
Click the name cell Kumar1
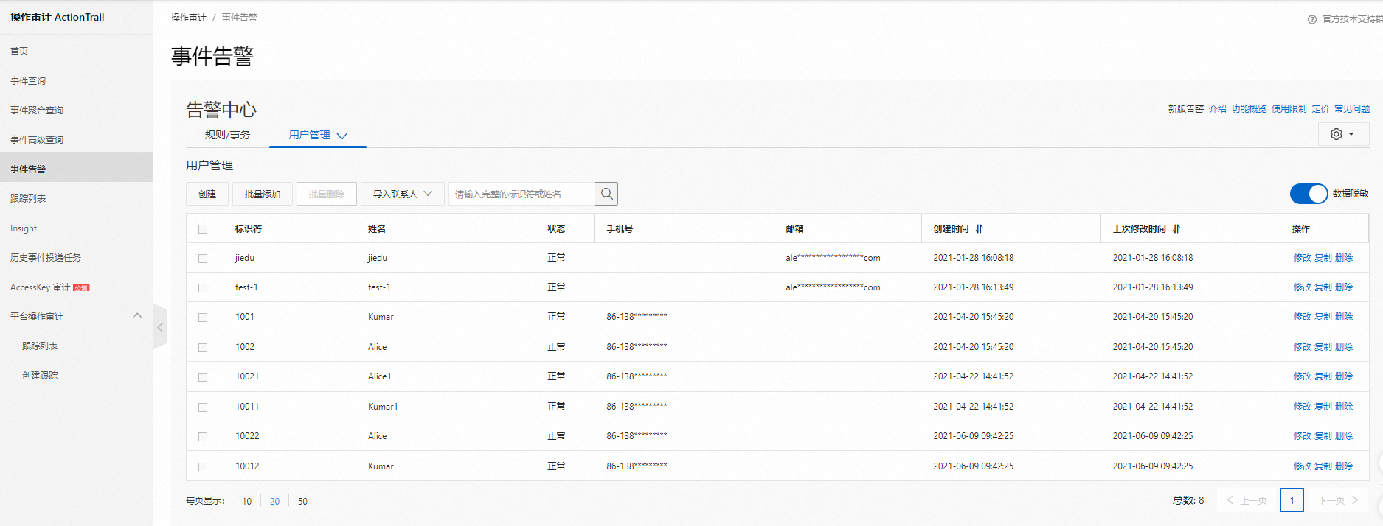click(383, 407)
